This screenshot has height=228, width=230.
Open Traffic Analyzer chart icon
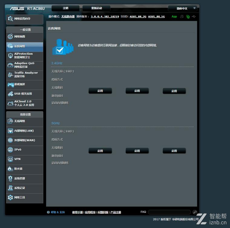(10, 75)
